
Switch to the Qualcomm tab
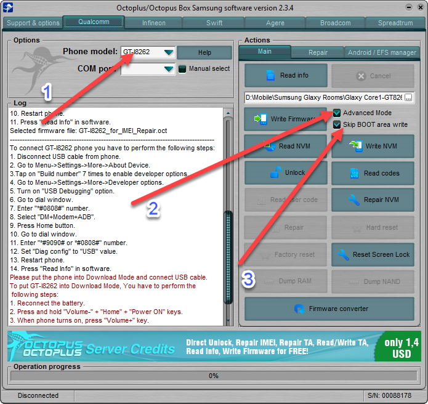pyautogui.click(x=94, y=22)
